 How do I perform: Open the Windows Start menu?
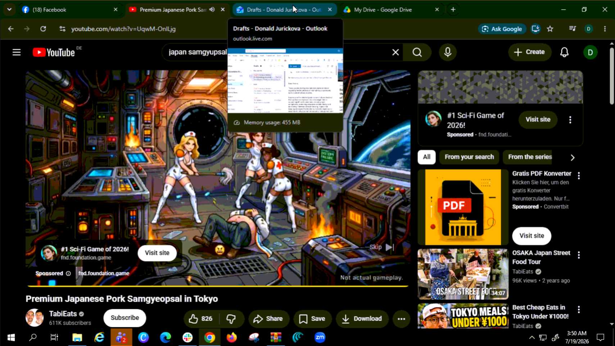coord(11,337)
